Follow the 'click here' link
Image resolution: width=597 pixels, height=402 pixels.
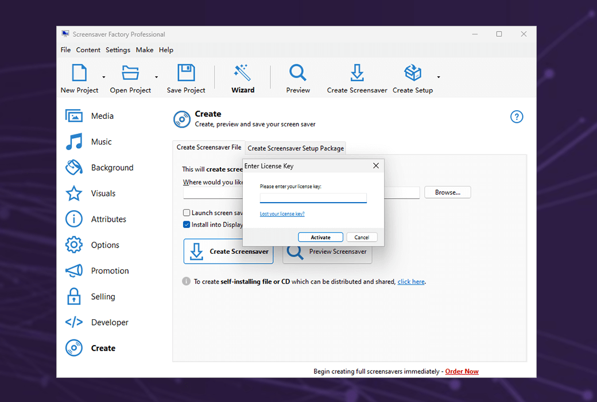pos(411,281)
